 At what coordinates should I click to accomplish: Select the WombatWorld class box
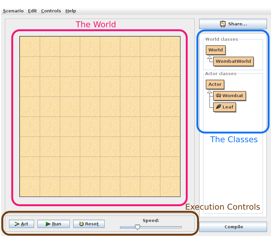point(233,61)
